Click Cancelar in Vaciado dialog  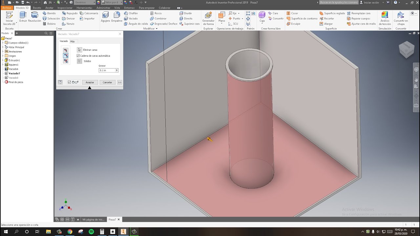coord(107,82)
